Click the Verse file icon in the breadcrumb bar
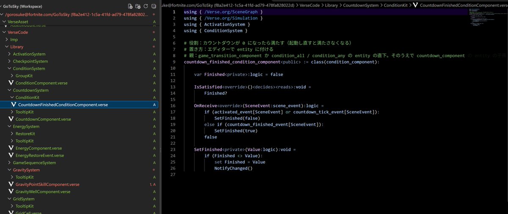The width and height of the screenshot is (508, 214). tap(415, 5)
